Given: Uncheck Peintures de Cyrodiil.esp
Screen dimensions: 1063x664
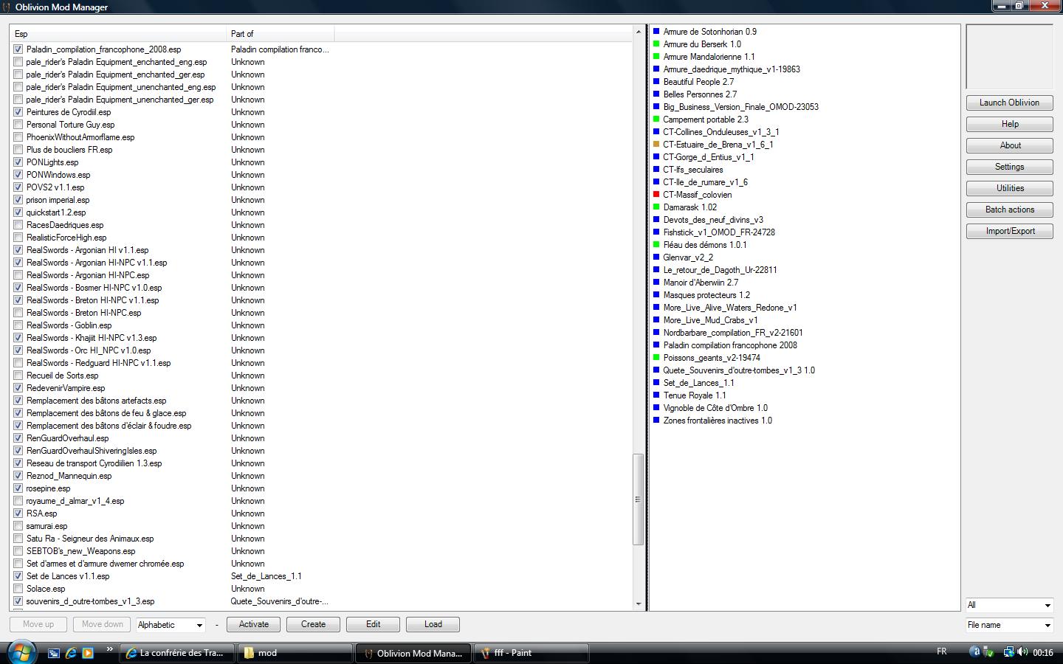Looking at the screenshot, I should (18, 112).
